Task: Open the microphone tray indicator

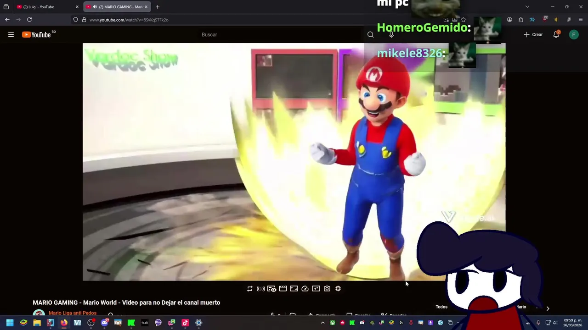Action: pyautogui.click(x=538, y=323)
